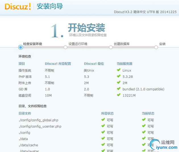Click 所需状态 check for ./data row
The width and height of the screenshot is (179, 152).
[x=103, y=138]
